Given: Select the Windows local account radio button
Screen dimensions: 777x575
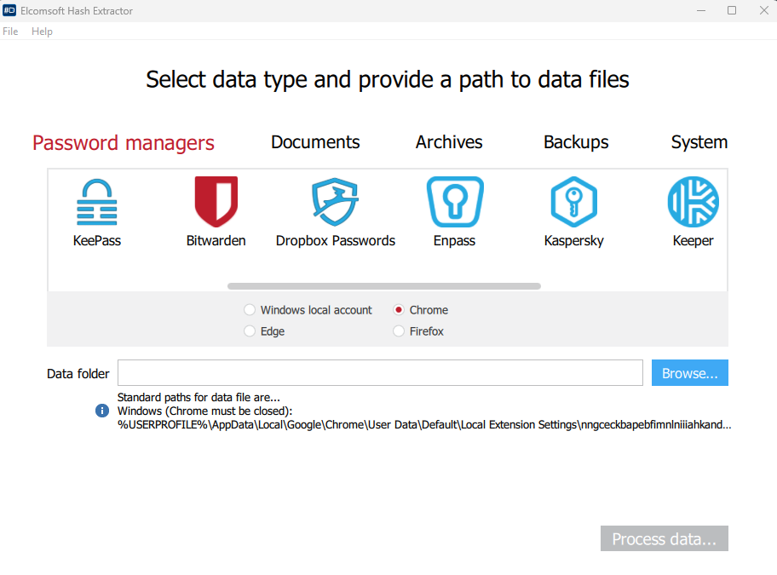Looking at the screenshot, I should (250, 310).
